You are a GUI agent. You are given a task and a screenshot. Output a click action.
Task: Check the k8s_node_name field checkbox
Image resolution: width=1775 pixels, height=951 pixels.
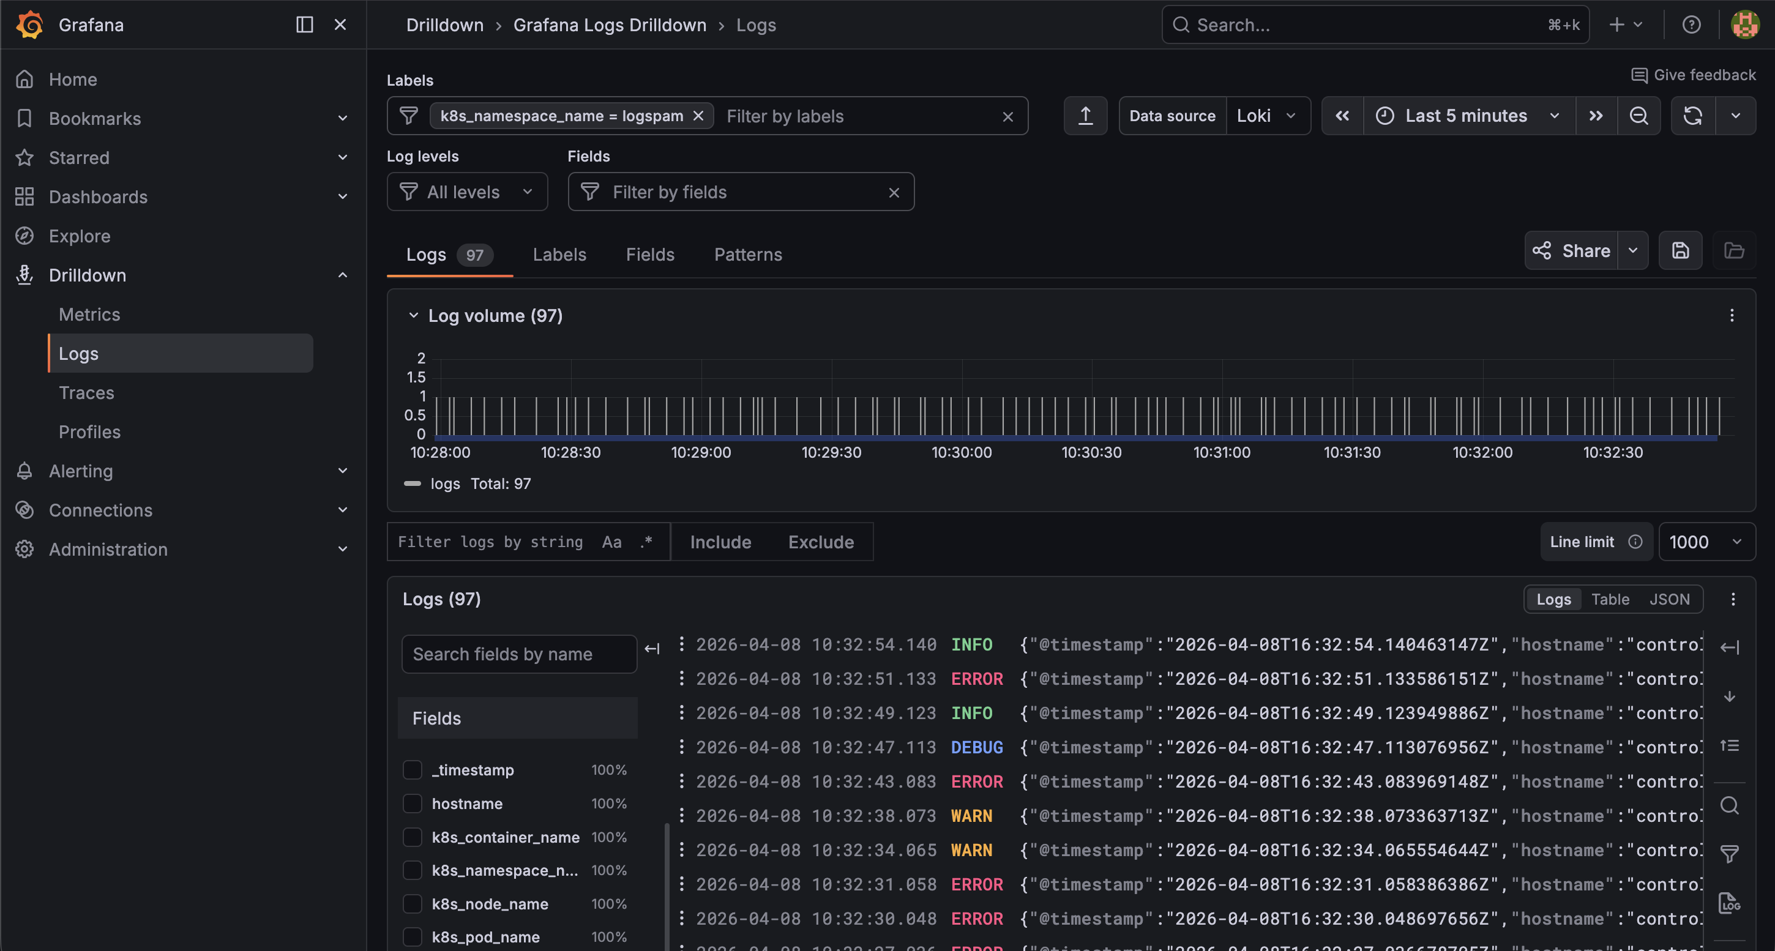point(412,903)
